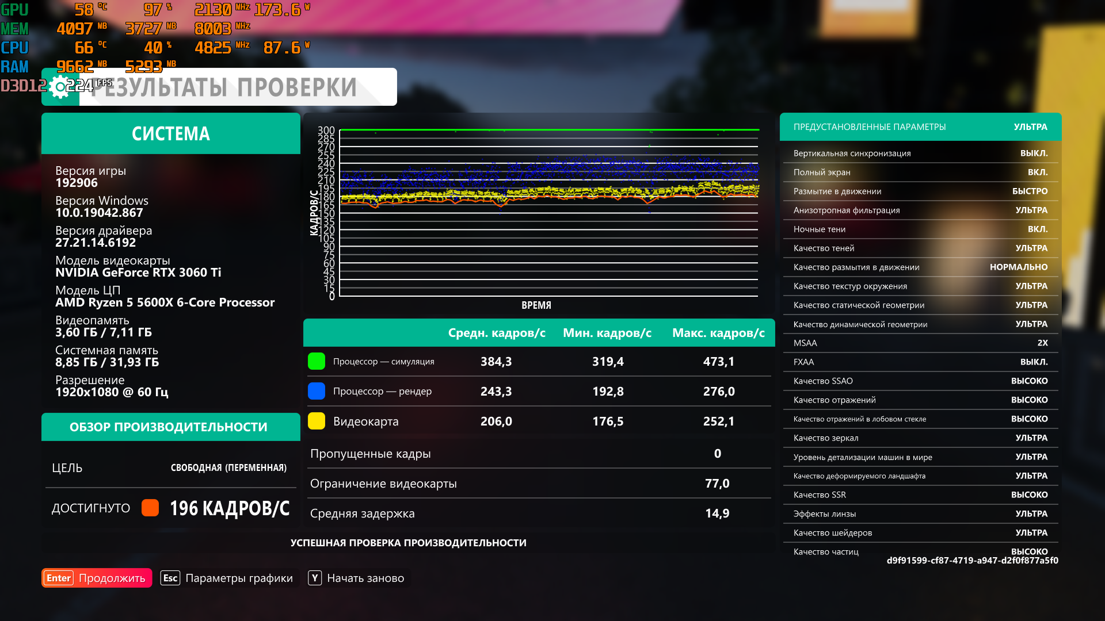The width and height of the screenshot is (1105, 621).
Task: Toggle Вертикальная синхронизация setting row
Action: 920,153
